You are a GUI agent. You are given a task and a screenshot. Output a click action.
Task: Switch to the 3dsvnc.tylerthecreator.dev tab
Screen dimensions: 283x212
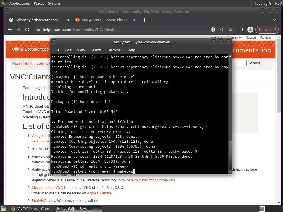coord(37,20)
